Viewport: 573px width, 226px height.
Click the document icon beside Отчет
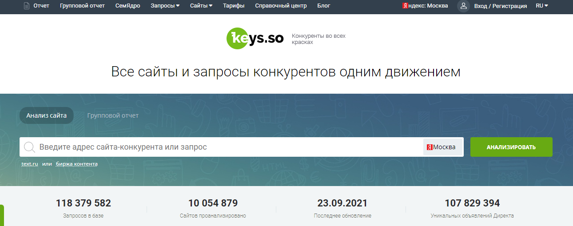[27, 6]
